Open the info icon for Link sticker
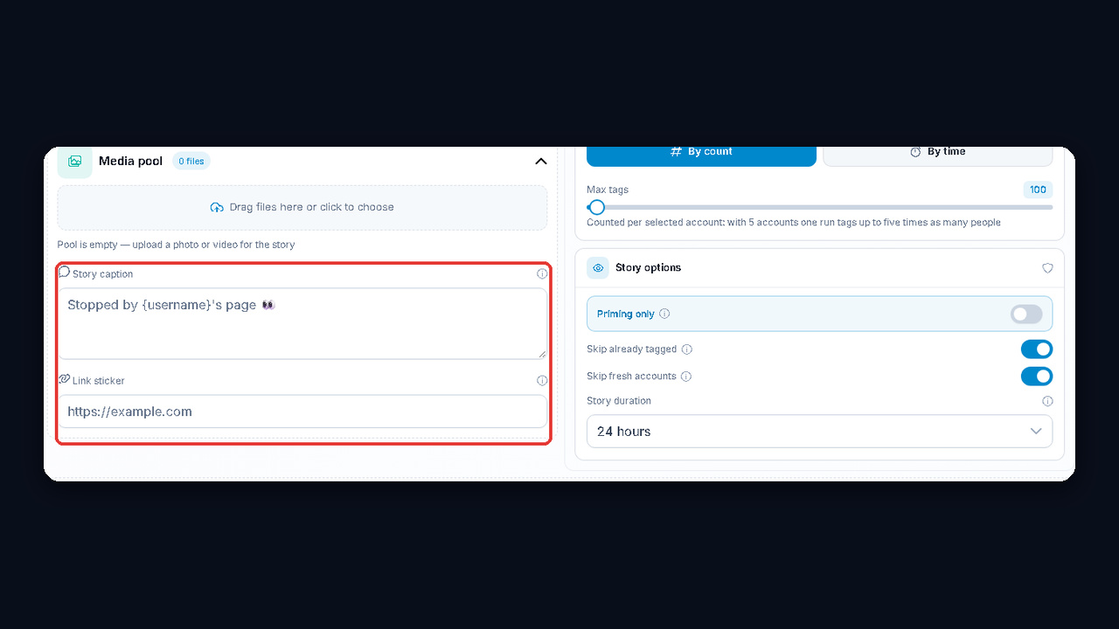Viewport: 1119px width, 629px height. coord(542,381)
